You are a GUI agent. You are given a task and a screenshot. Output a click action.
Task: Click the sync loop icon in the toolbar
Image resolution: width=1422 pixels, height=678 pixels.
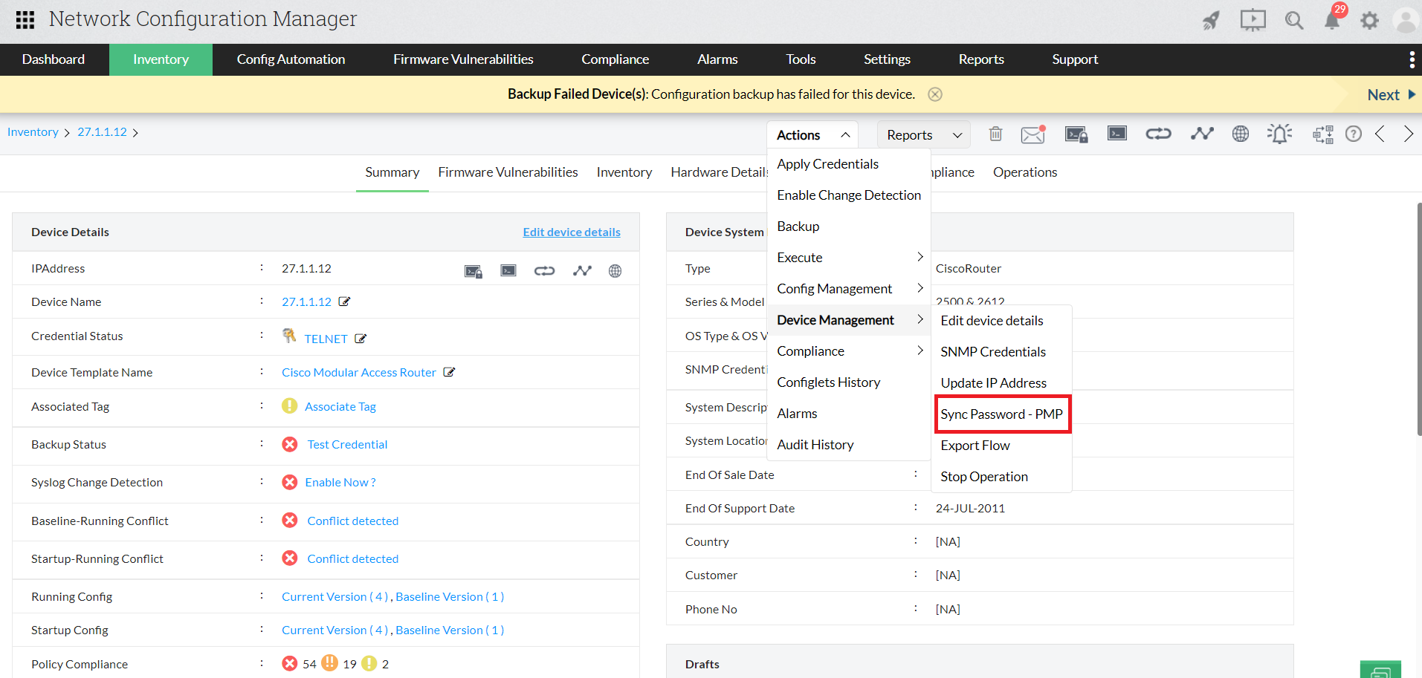1158,134
